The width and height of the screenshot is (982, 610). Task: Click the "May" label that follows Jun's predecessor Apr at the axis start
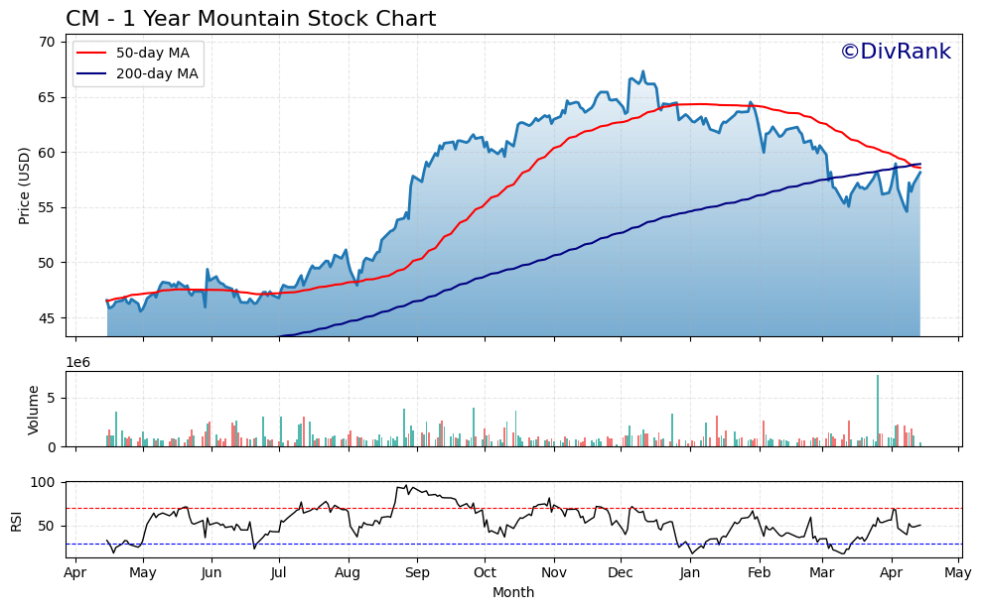(x=143, y=573)
